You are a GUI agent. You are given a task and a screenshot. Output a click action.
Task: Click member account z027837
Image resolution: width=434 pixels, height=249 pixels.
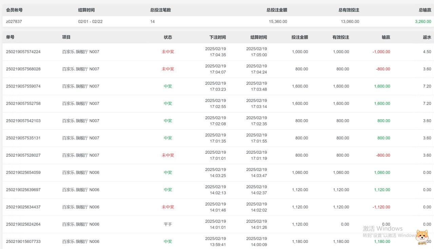click(x=14, y=21)
